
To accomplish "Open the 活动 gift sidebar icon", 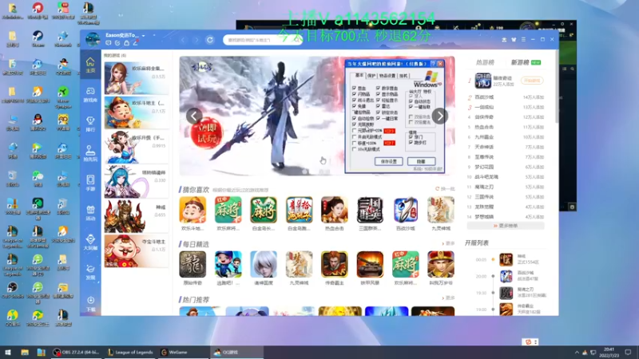I will tap(90, 212).
